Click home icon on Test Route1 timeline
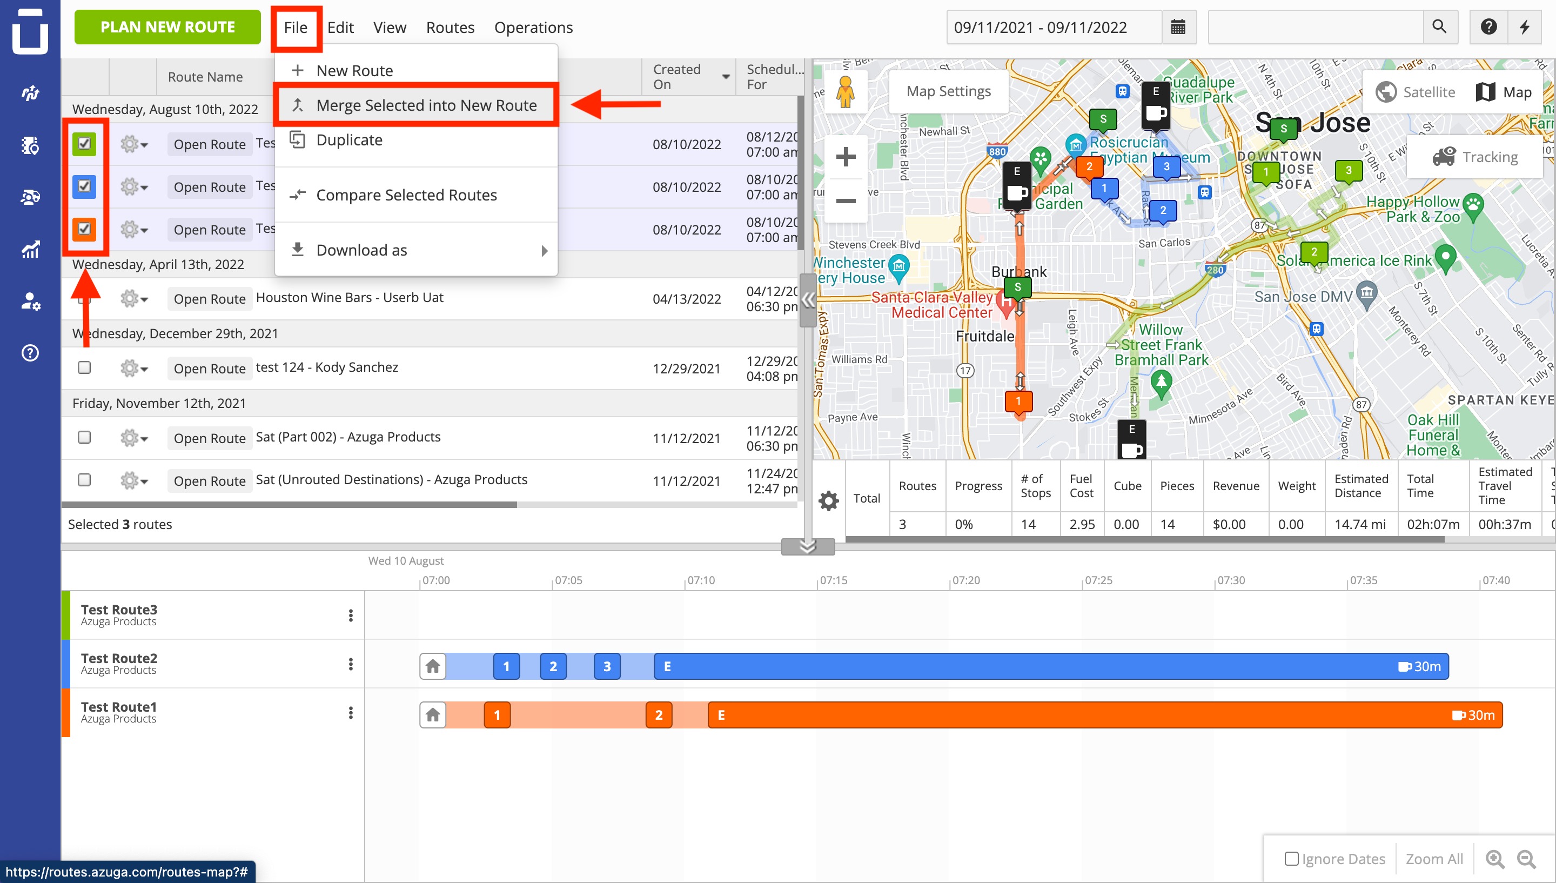This screenshot has height=883, width=1556. tap(433, 715)
